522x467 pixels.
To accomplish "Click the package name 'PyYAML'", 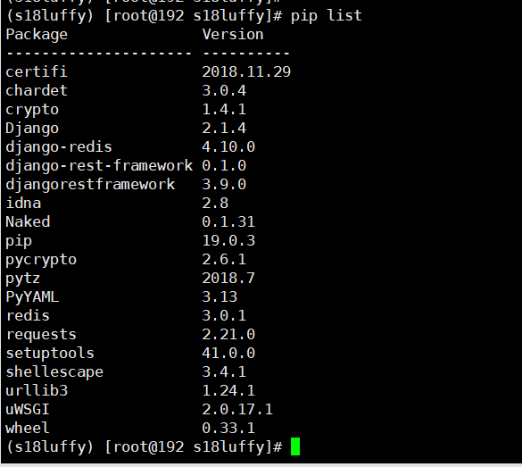I will [32, 297].
